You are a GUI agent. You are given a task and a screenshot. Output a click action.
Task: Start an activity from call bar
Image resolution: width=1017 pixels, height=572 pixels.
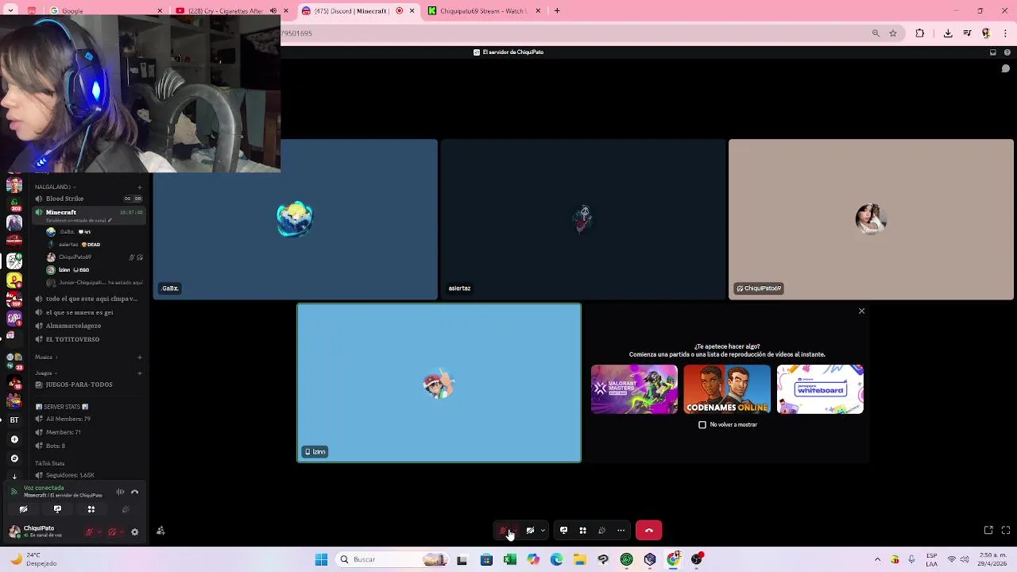pyautogui.click(x=582, y=531)
